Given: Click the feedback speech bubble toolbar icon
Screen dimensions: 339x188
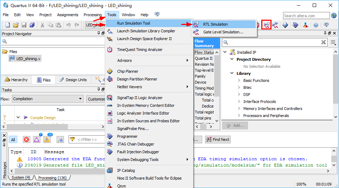Looking at the screenshot, I should (x=326, y=25).
